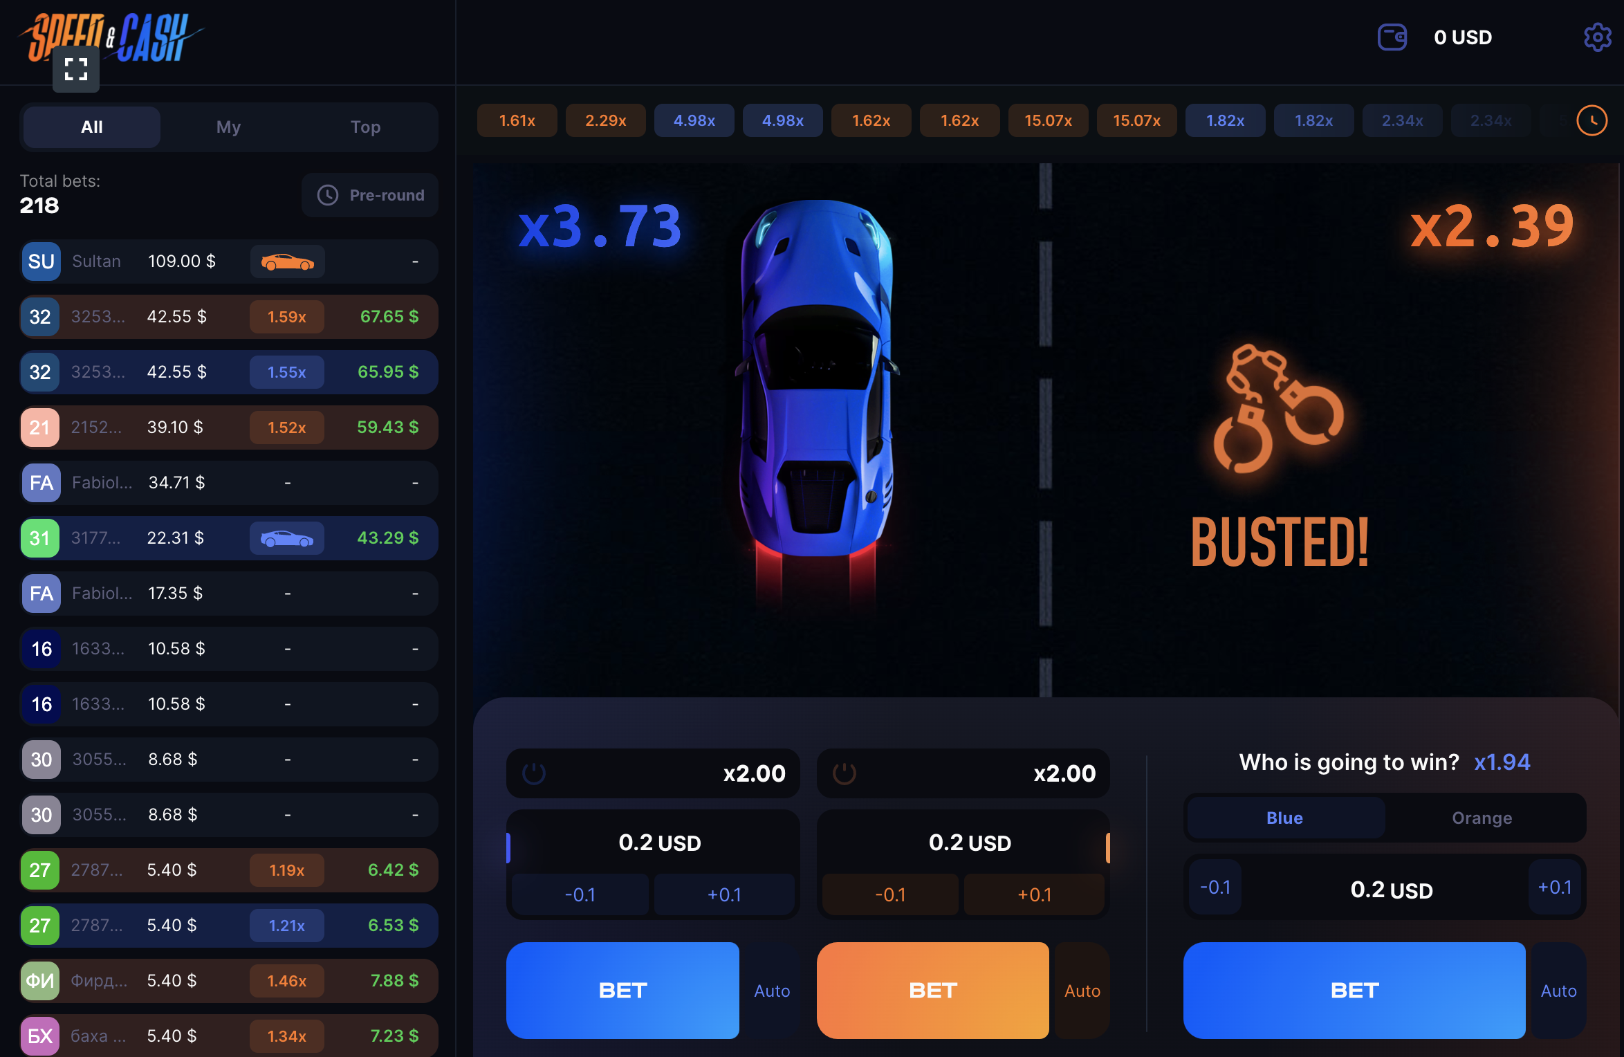Click the wallet balance icon
Viewport: 1624px width, 1057px height.
click(x=1392, y=37)
